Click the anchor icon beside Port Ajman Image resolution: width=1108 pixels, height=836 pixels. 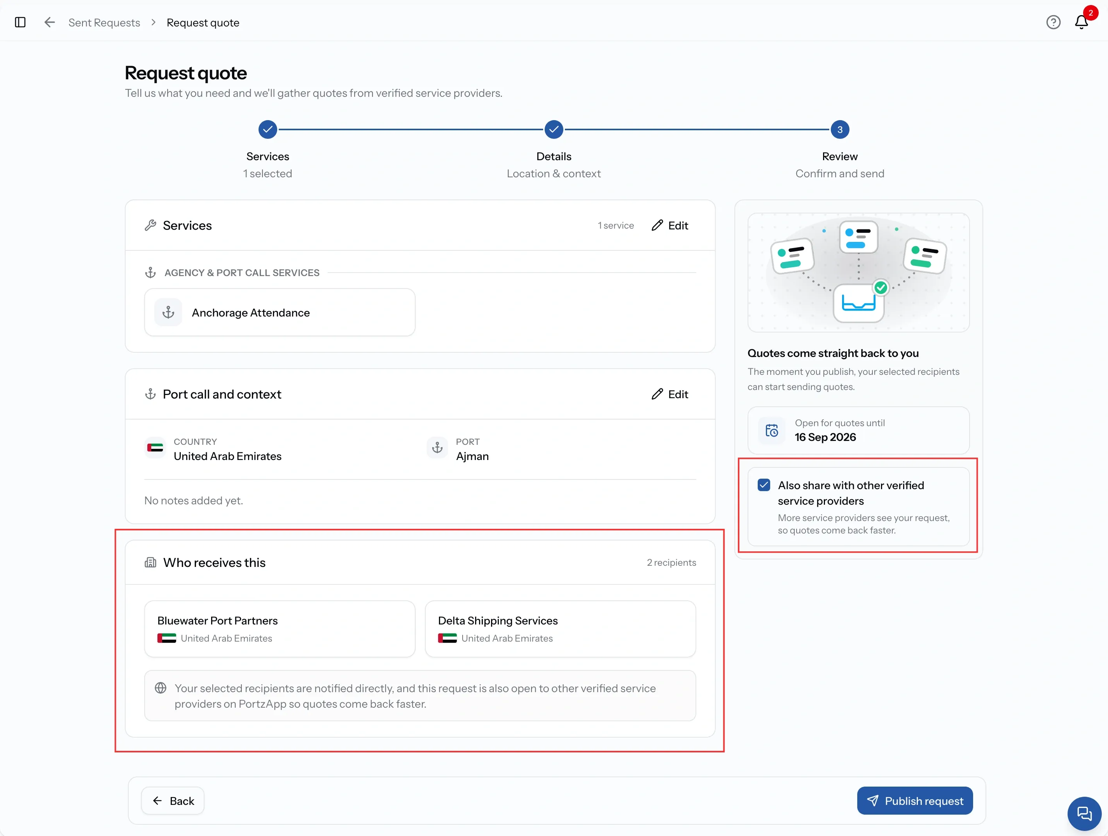pos(437,448)
